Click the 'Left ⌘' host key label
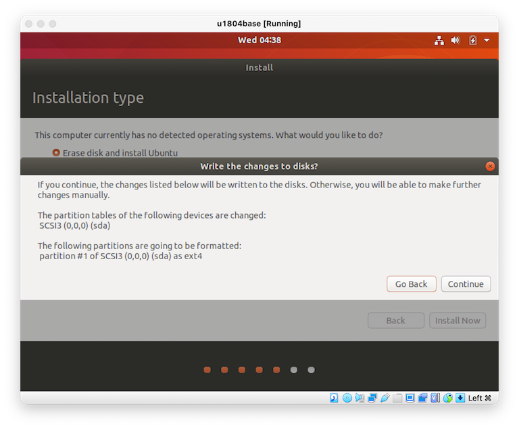Screen dimensions: 519x429 point(479,398)
